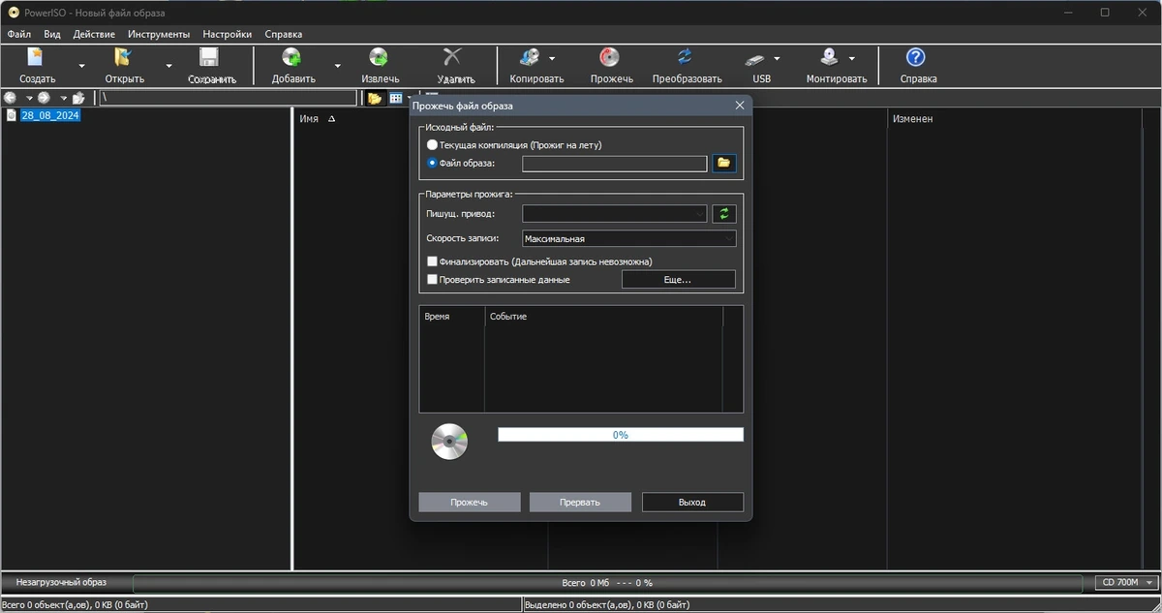Viewport: 1162px width, 613px height.
Task: Open the Справка menu in menu bar
Action: 283,34
